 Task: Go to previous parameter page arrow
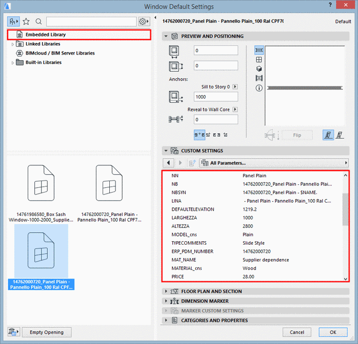[168, 163]
